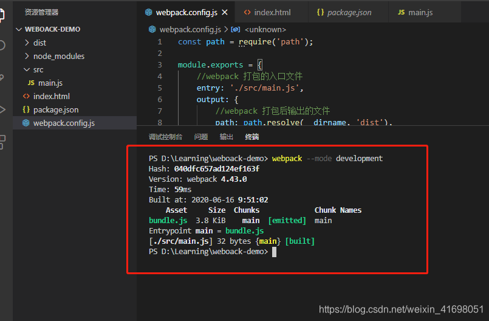Image resolution: width=489 pixels, height=321 pixels.
Task: Click the breadcrumb symbol bracket icon
Action: tap(236, 29)
